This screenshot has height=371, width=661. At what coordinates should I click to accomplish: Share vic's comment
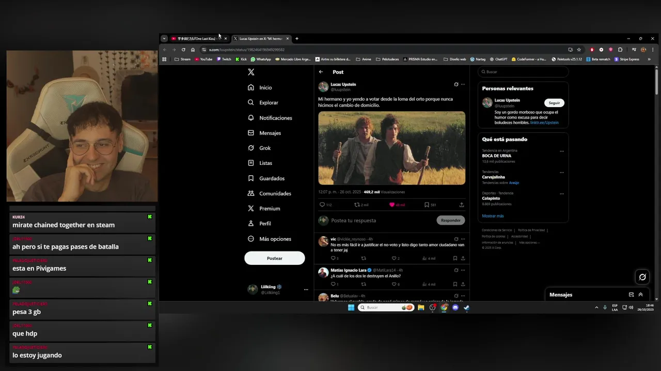(x=463, y=258)
